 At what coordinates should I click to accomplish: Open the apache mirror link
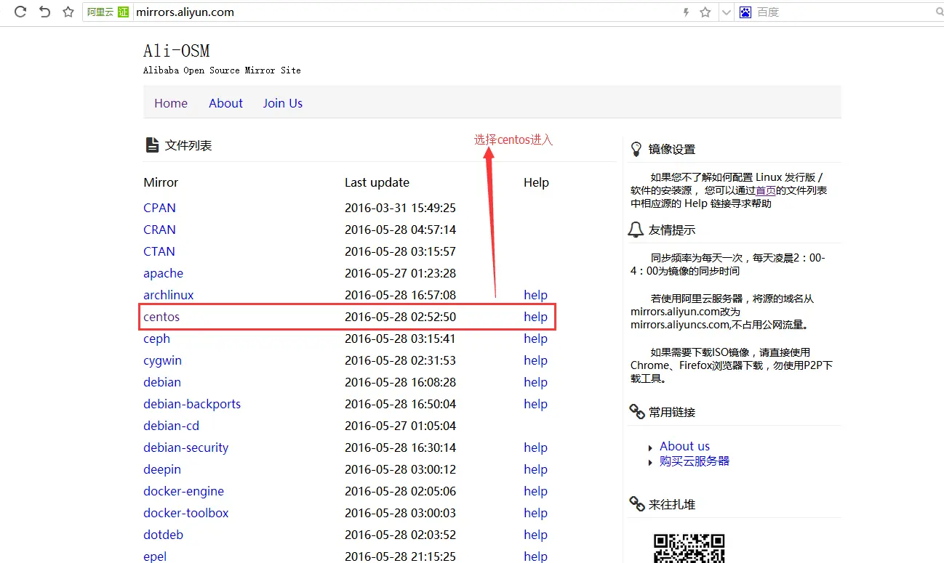163,273
